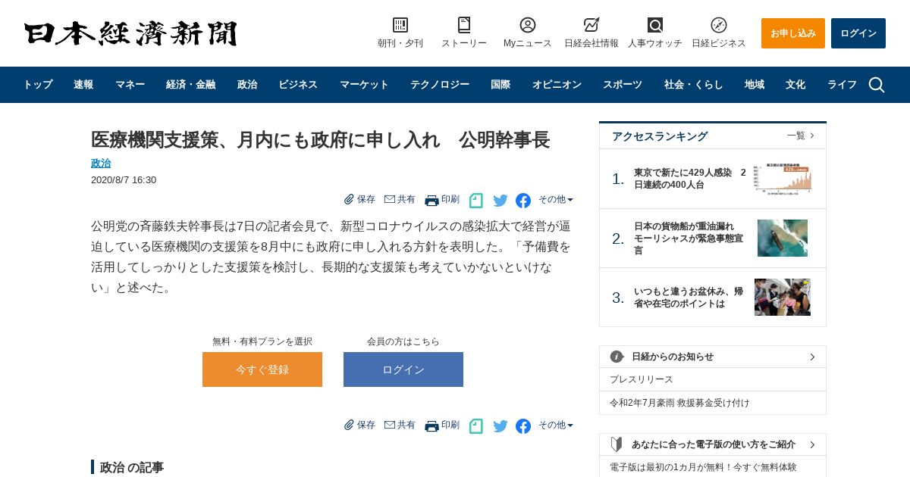Select 速報 in the navigation bar
The height and width of the screenshot is (477, 910).
[x=83, y=85]
